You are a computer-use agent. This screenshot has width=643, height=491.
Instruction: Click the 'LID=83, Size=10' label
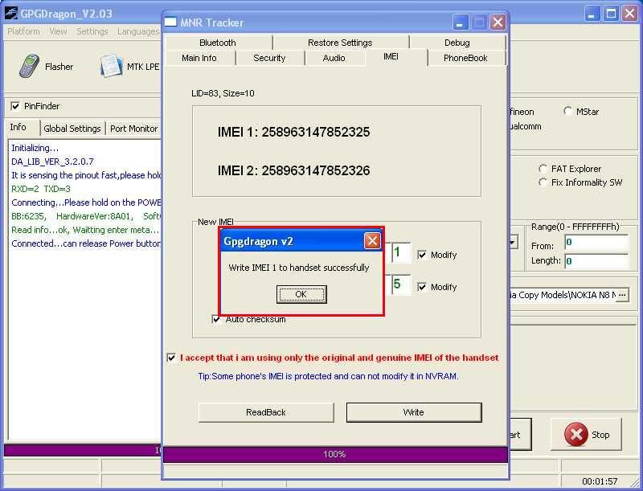[x=223, y=93]
